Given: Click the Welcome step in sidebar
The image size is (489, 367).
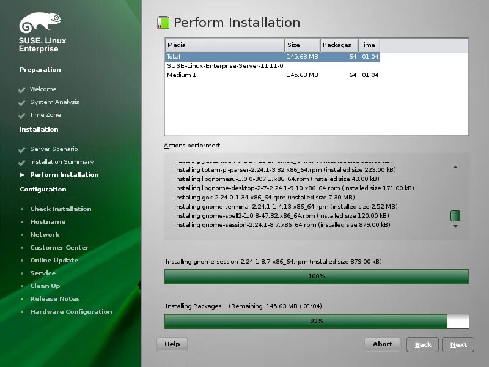Looking at the screenshot, I should click(43, 89).
